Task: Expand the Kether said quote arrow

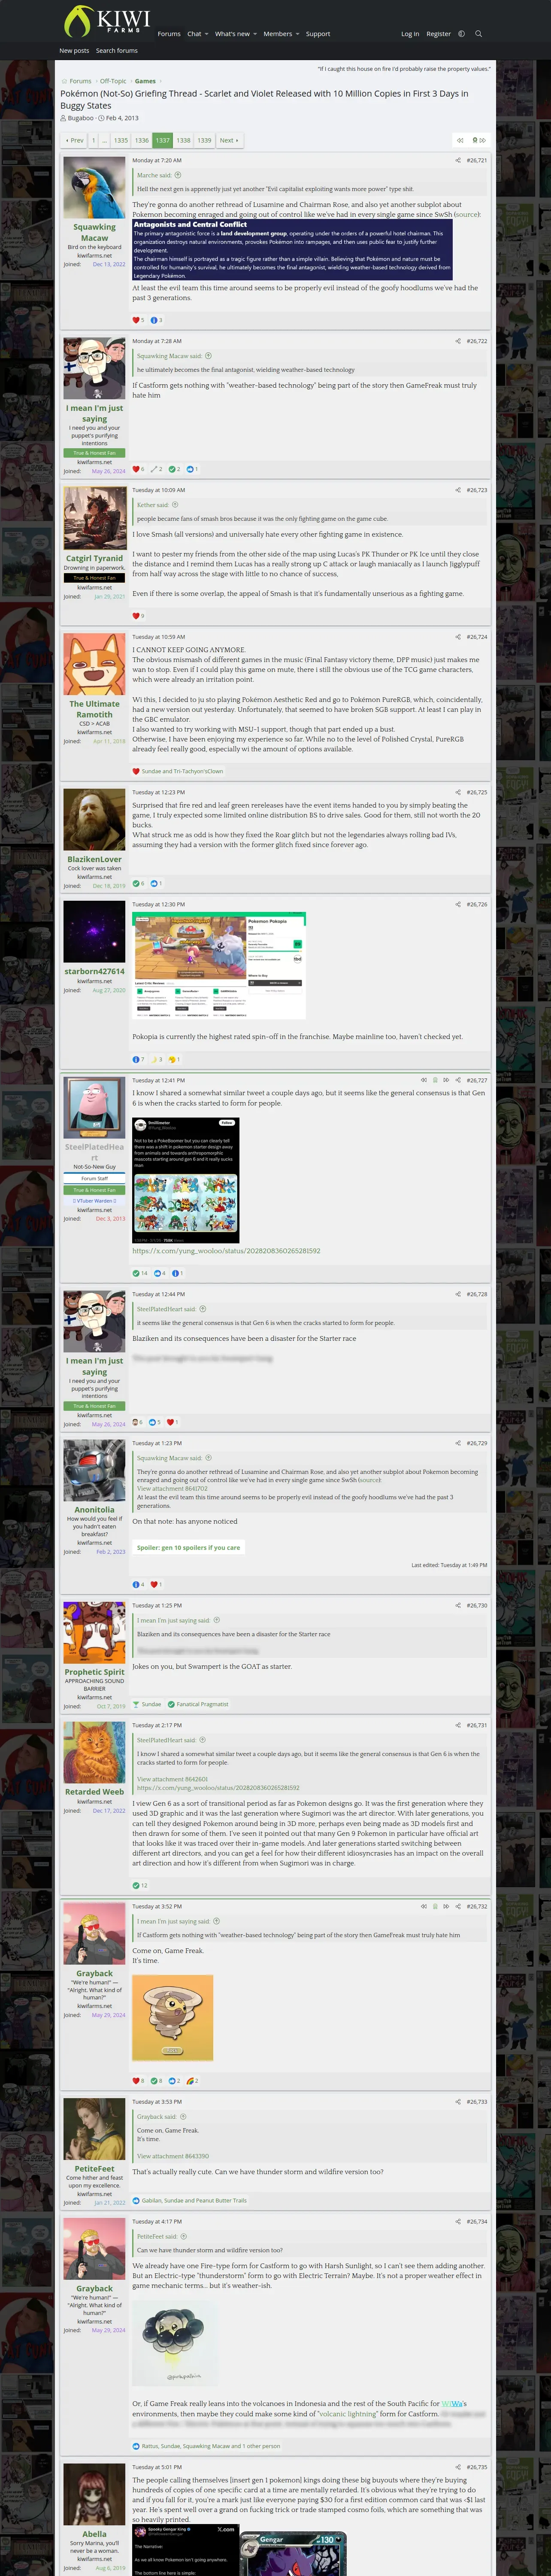Action: tap(175, 505)
